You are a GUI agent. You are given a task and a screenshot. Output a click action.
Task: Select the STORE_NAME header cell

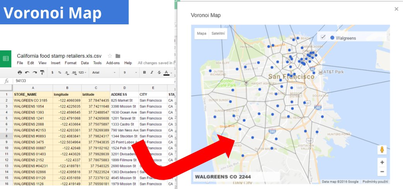click(x=33, y=94)
